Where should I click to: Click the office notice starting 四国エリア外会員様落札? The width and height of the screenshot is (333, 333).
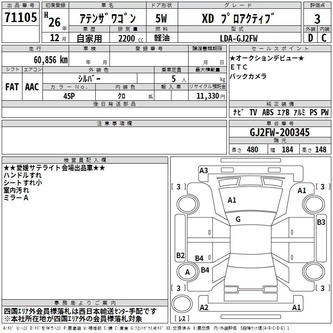point(80,311)
